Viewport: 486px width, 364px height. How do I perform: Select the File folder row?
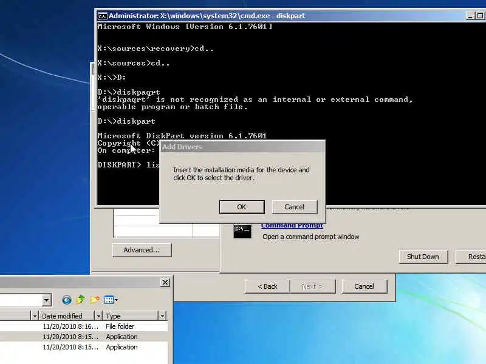[x=84, y=326]
